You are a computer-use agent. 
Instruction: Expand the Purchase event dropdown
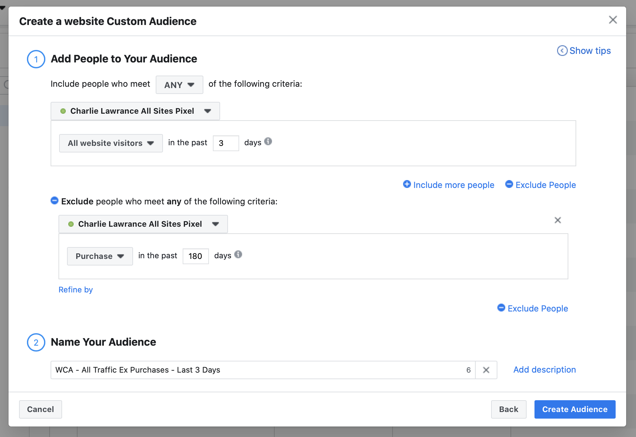pos(99,255)
